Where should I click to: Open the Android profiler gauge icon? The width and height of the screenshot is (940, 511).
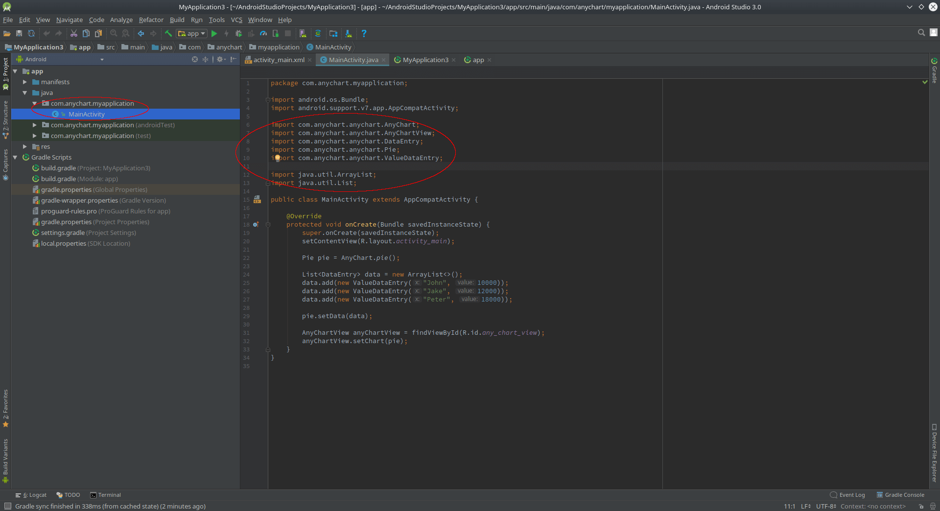pyautogui.click(x=263, y=33)
